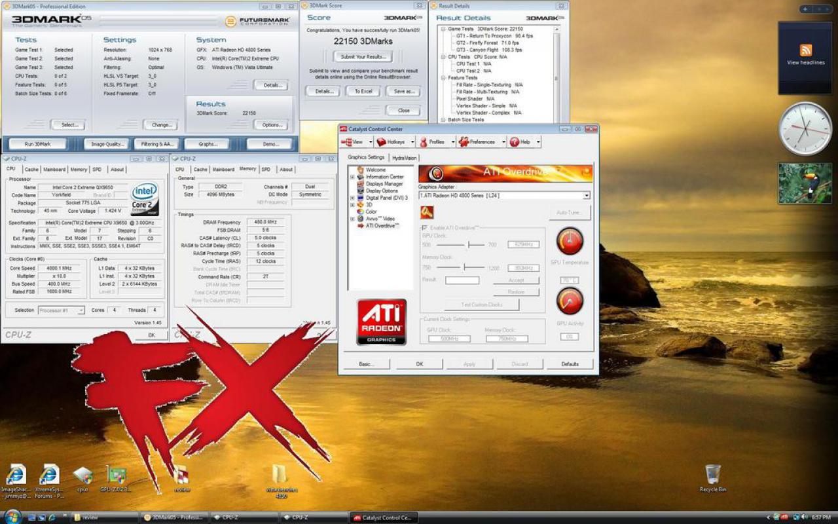Click the GPU Activity gauge
The height and width of the screenshot is (524, 838).
pos(570,301)
